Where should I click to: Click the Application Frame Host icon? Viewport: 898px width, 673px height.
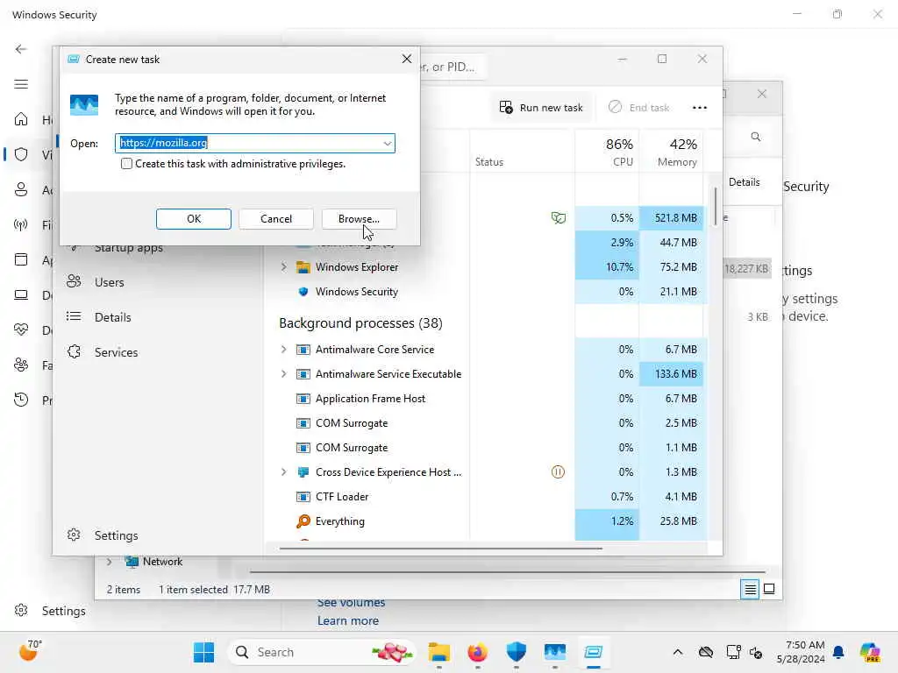(x=303, y=399)
